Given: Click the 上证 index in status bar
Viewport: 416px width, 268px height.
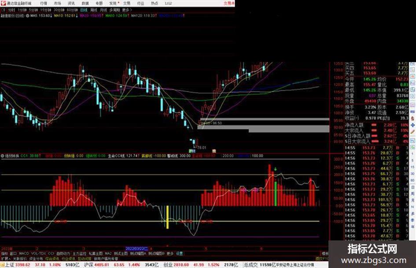Looking at the screenshot, I should (x=10, y=265).
